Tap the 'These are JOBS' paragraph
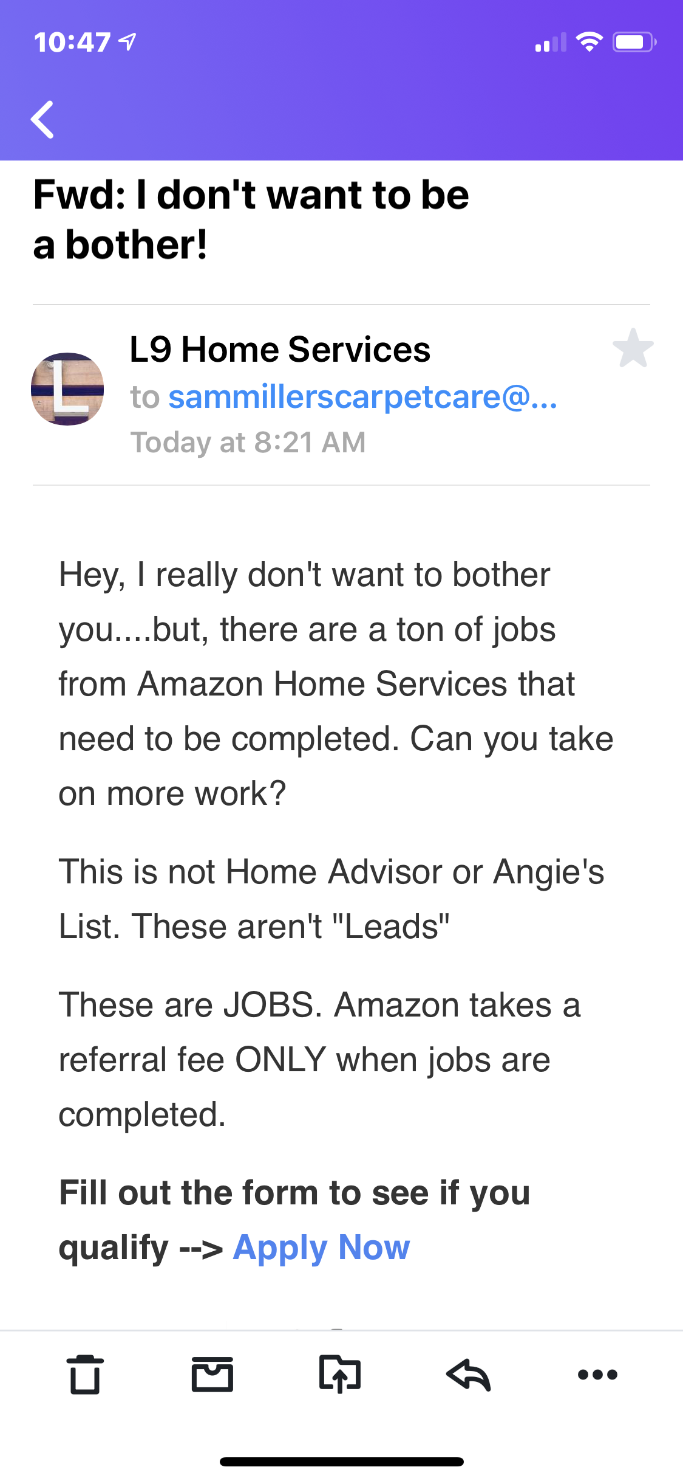Viewport: 683px width, 1481px height. (319, 1059)
